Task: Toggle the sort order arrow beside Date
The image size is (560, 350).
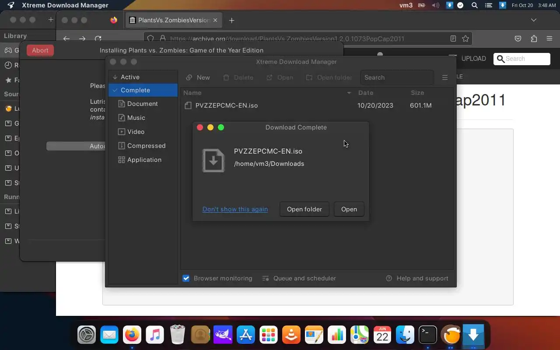Action: coord(349,93)
